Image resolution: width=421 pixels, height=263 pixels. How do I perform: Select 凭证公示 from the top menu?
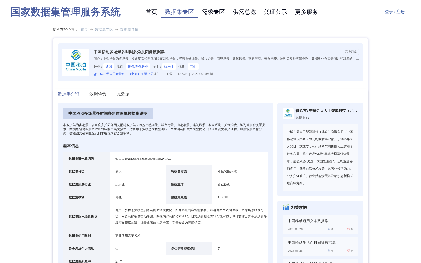coord(275,12)
